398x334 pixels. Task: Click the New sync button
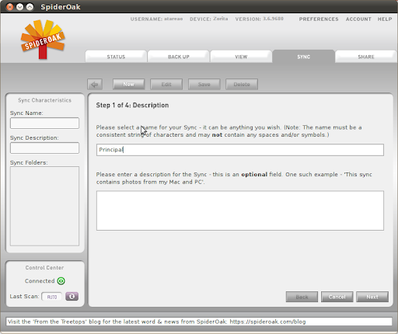click(x=129, y=85)
